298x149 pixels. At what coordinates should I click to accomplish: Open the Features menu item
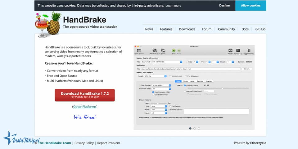pyautogui.click(x=166, y=29)
